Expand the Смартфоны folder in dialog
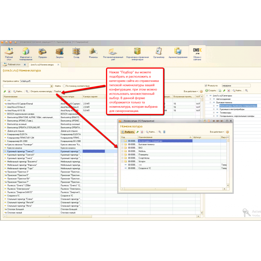This screenshot has height=261, width=261. [123, 158]
